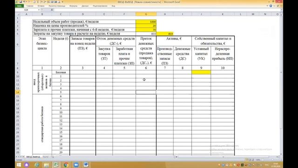Viewport: 298px width, 168px height.
Task: Click the Save icon in quick access toolbar
Action: [20, 2]
